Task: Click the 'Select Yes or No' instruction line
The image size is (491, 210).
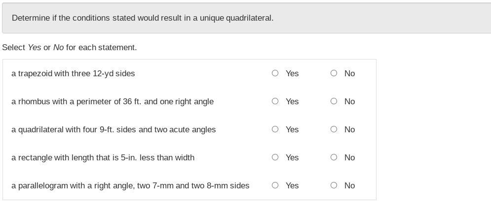Action: (70, 47)
